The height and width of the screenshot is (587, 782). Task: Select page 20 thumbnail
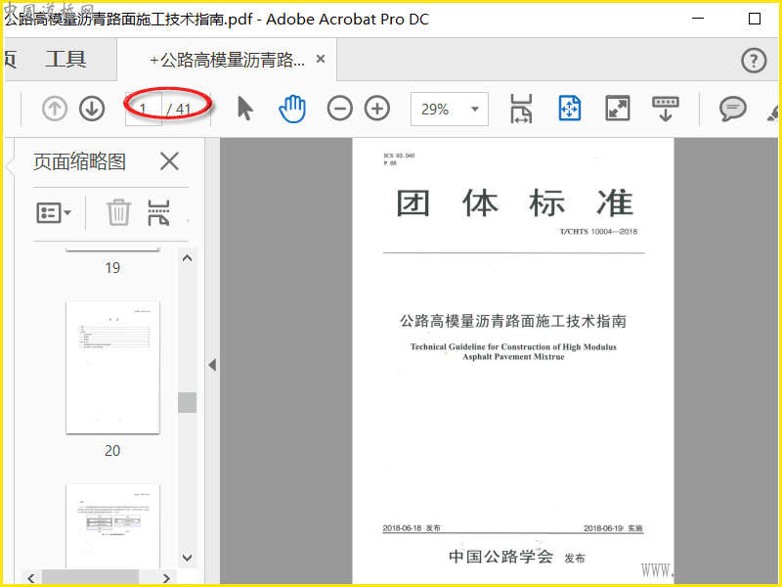pyautogui.click(x=112, y=367)
